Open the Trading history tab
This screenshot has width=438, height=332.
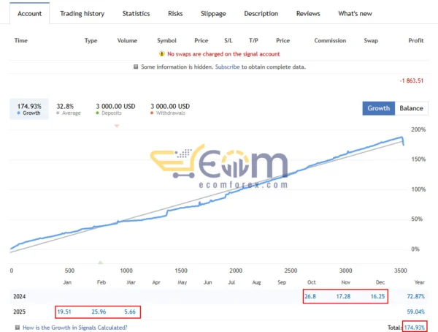tap(82, 13)
